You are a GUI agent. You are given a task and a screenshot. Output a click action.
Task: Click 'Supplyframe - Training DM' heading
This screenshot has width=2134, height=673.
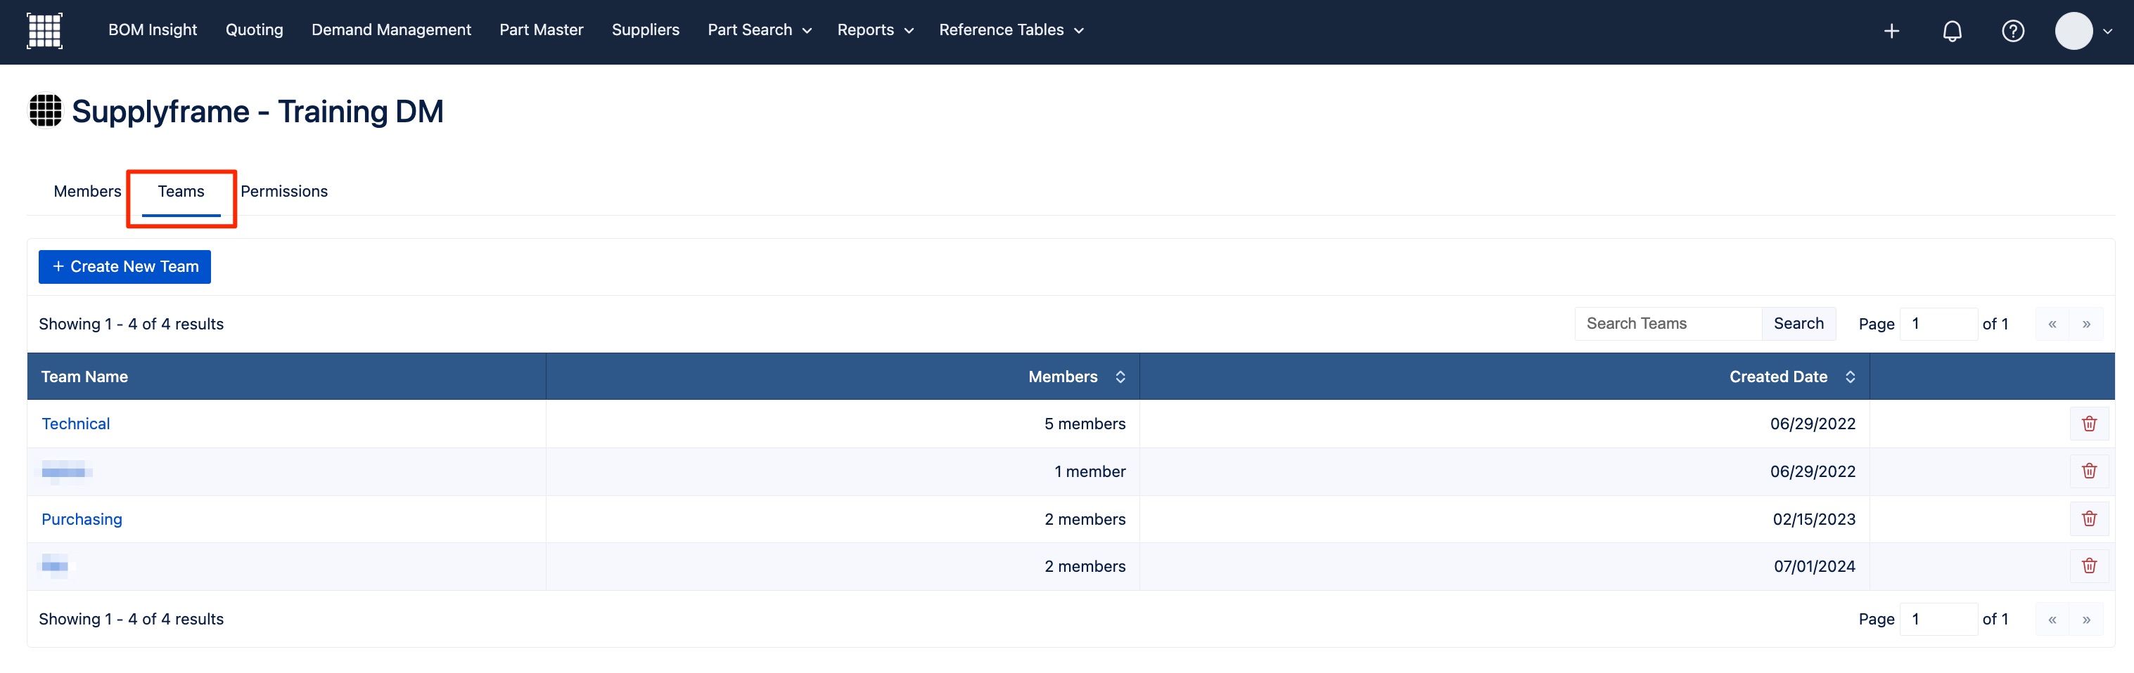point(257,111)
